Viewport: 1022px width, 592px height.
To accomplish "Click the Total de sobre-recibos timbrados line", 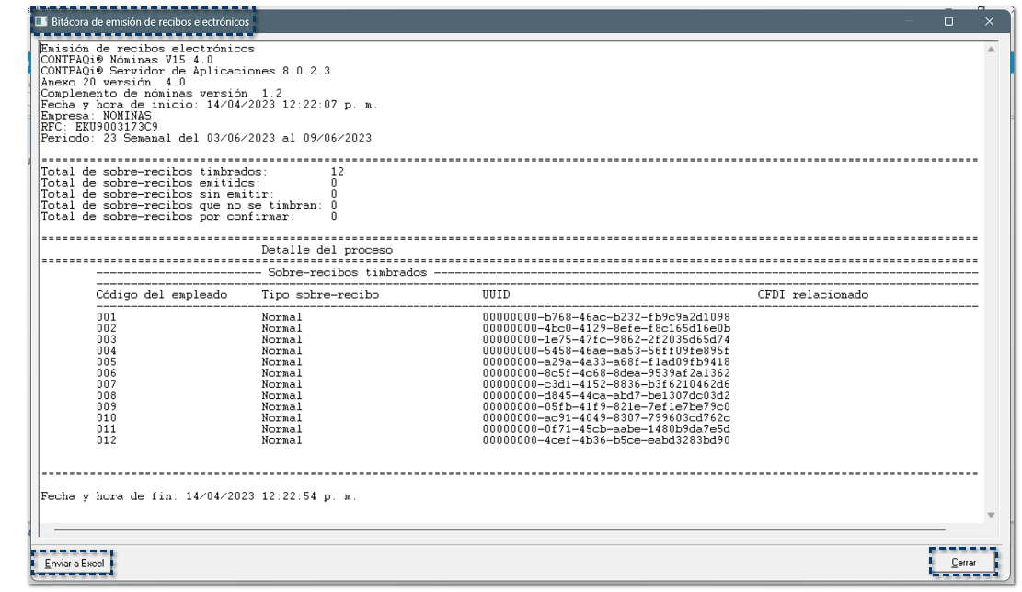I will (155, 172).
